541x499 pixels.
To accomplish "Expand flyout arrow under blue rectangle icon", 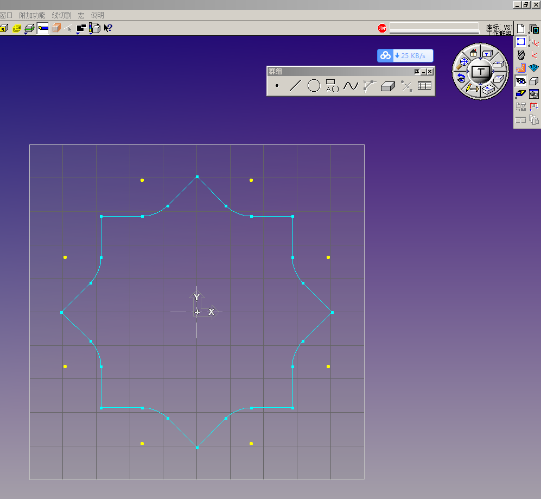I will tap(529, 46).
